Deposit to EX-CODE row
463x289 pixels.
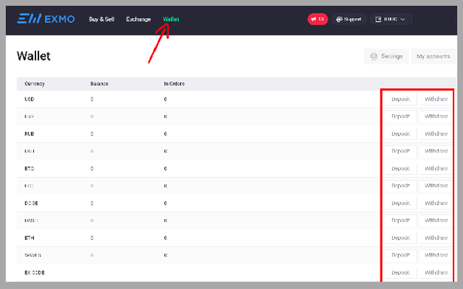pyautogui.click(x=400, y=272)
